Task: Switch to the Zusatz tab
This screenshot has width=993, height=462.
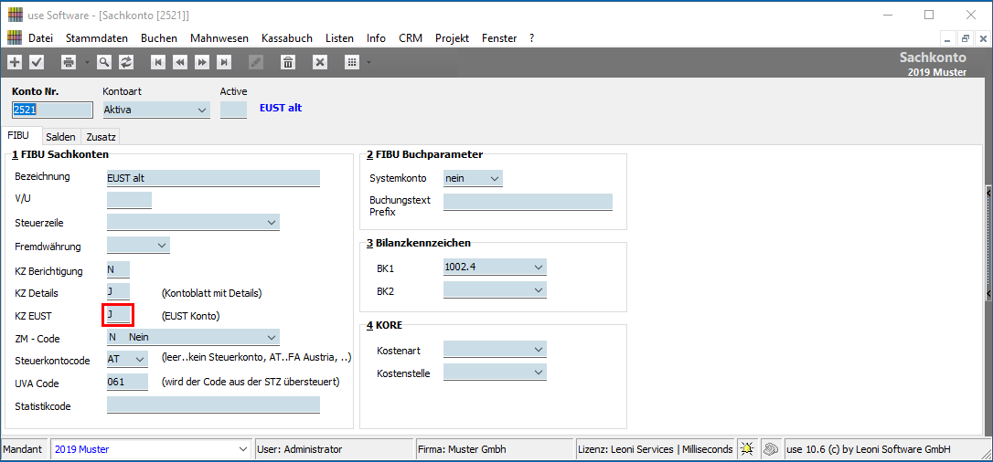Action: point(100,137)
